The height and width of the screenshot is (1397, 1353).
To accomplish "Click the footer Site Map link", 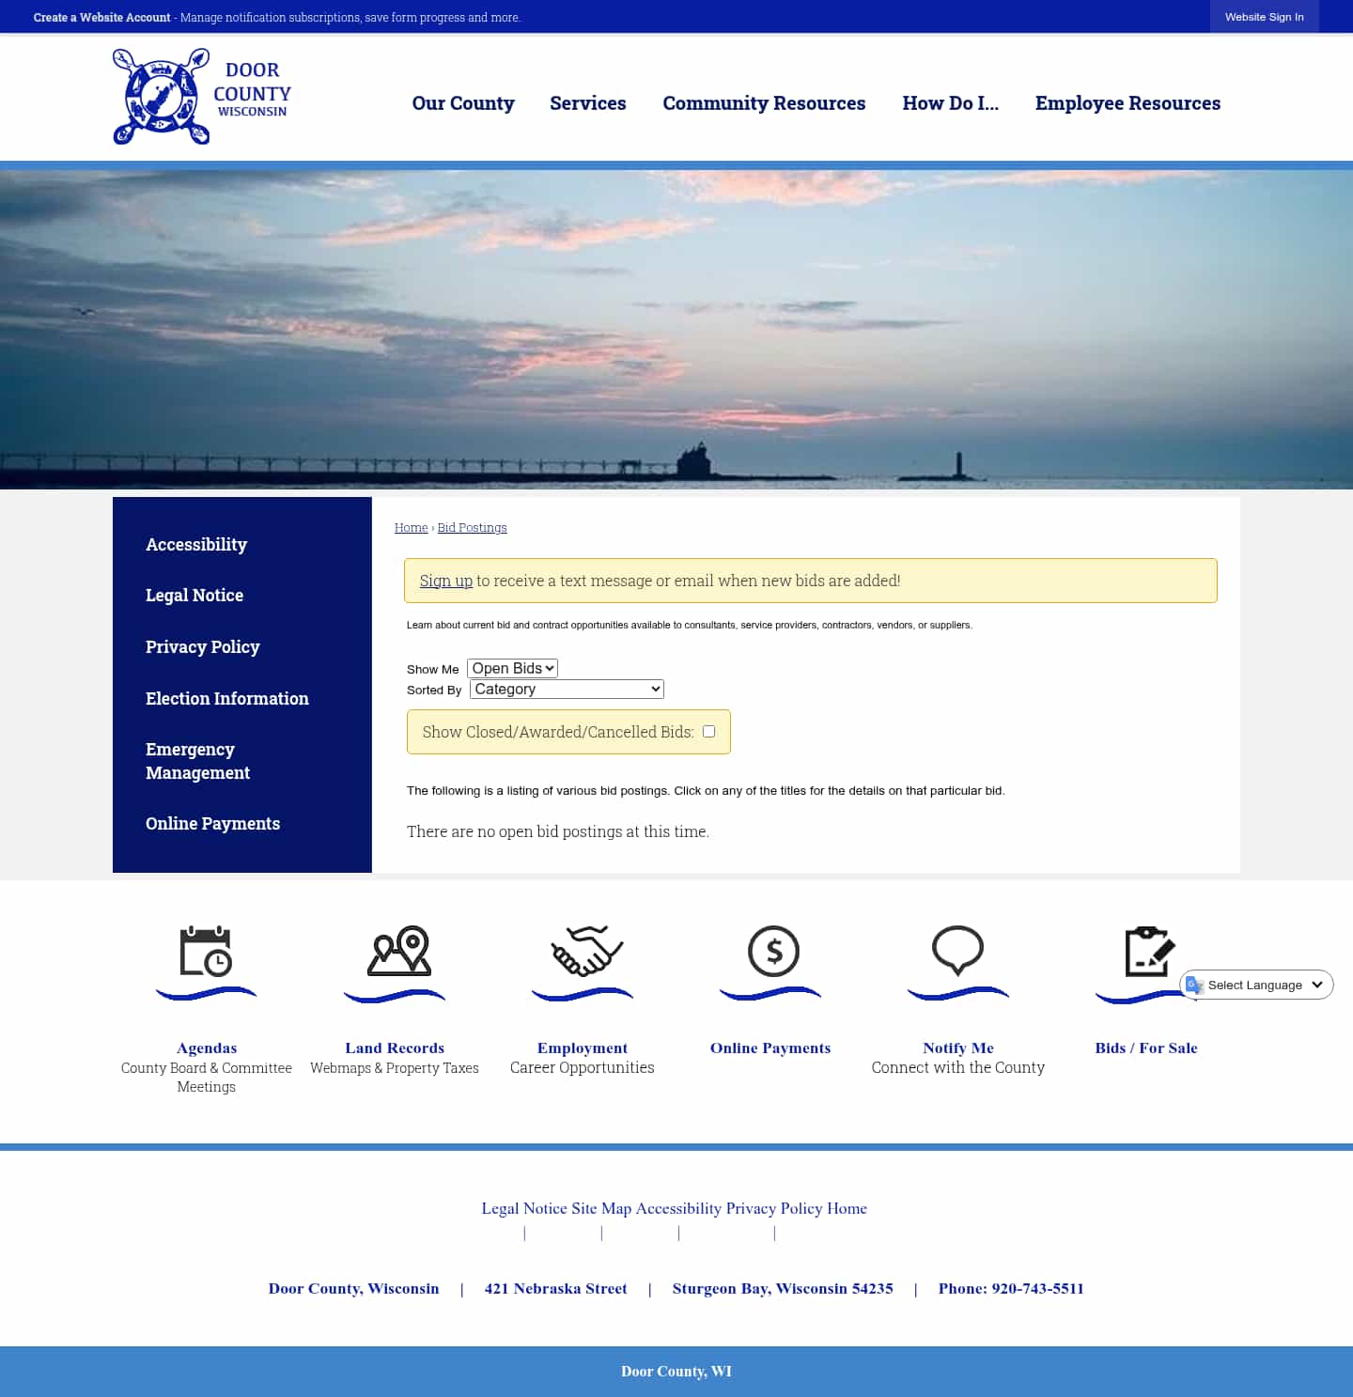I will coord(601,1209).
